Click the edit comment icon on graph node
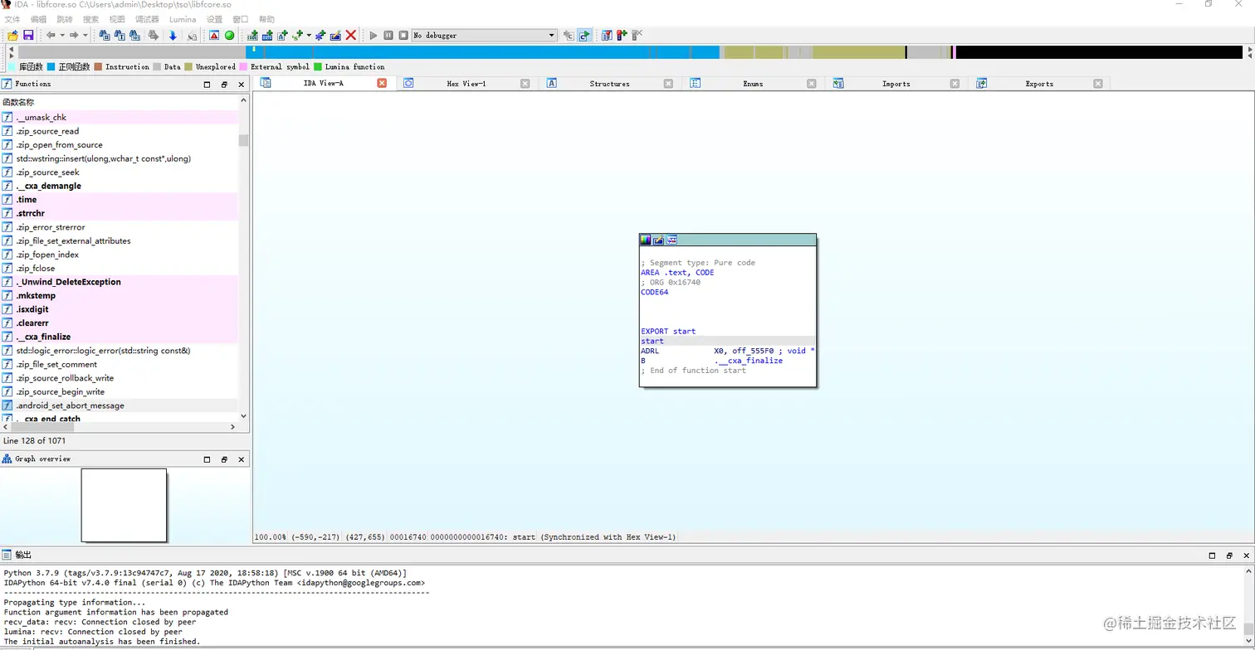This screenshot has height=650, width=1255. pyautogui.click(x=659, y=240)
